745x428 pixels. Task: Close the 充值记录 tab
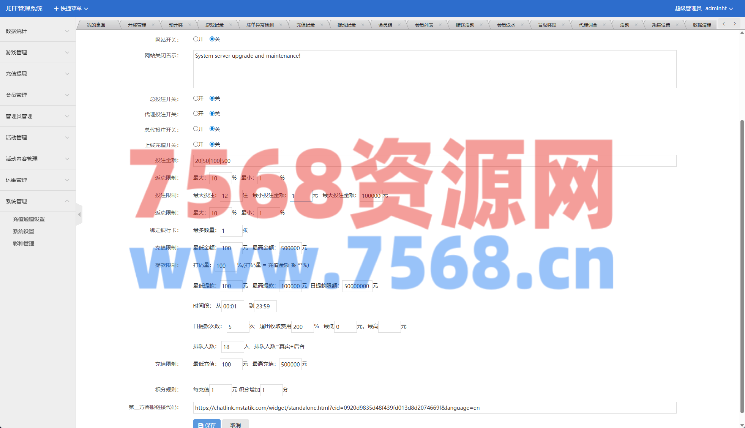(322, 25)
